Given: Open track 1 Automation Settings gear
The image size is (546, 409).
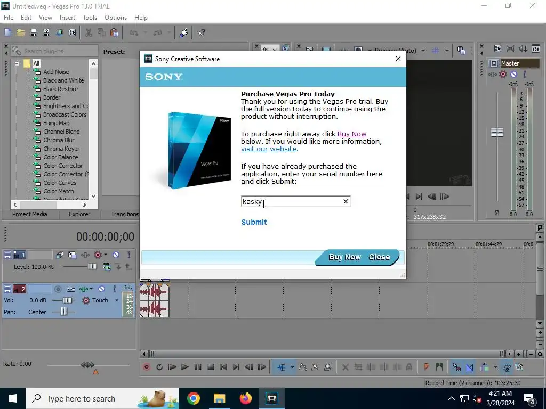Looking at the screenshot, I should click(98, 255).
